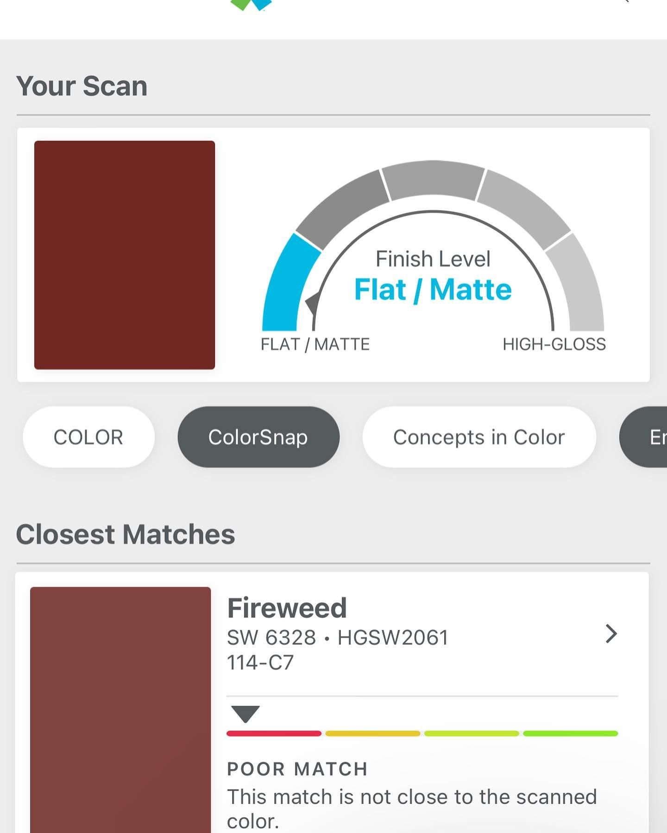
Task: Tap the lightest High-Gloss gauge segment
Action: coord(577,285)
